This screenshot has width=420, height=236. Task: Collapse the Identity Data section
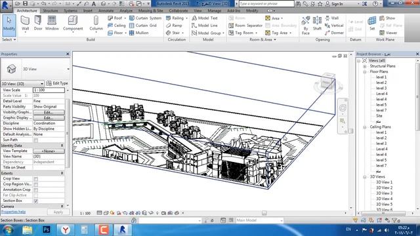pyautogui.click(x=62, y=146)
